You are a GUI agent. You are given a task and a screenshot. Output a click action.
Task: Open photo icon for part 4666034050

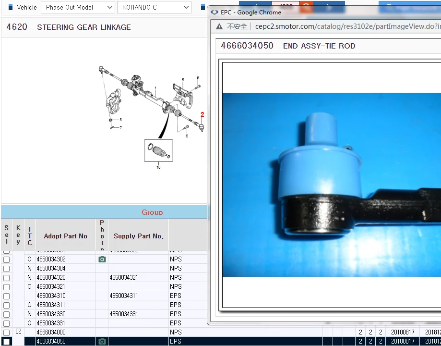(102, 342)
